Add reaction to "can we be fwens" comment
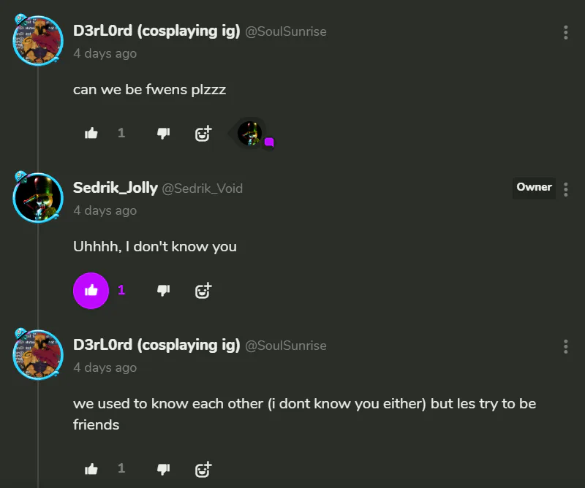 pos(203,133)
